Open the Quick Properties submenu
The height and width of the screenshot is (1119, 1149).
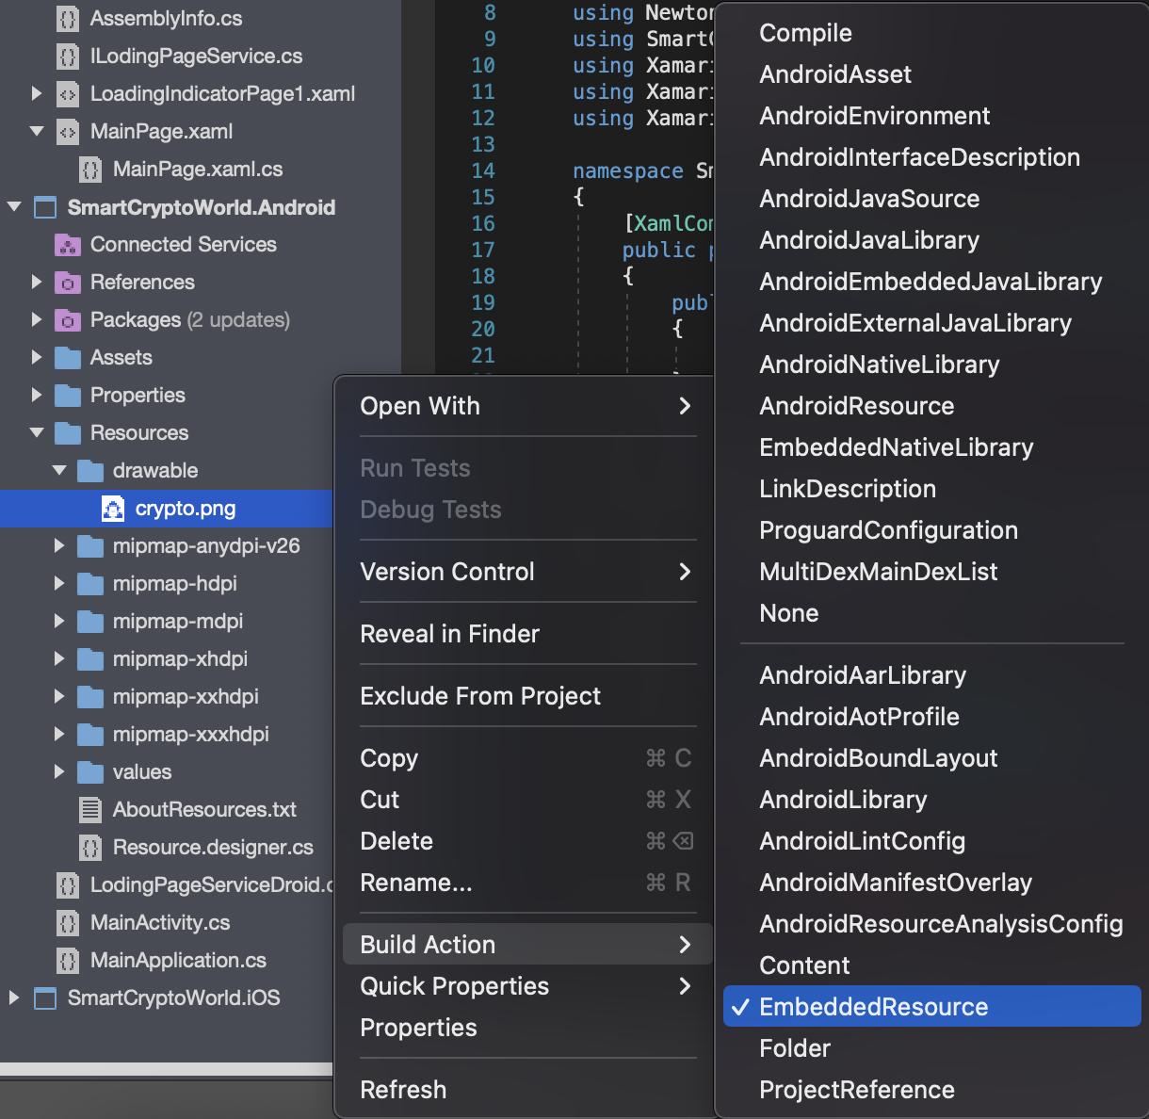[x=527, y=986]
